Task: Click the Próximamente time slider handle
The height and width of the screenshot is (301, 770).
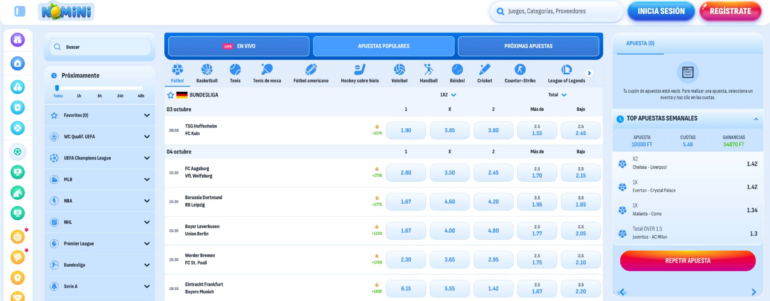Action: point(57,88)
